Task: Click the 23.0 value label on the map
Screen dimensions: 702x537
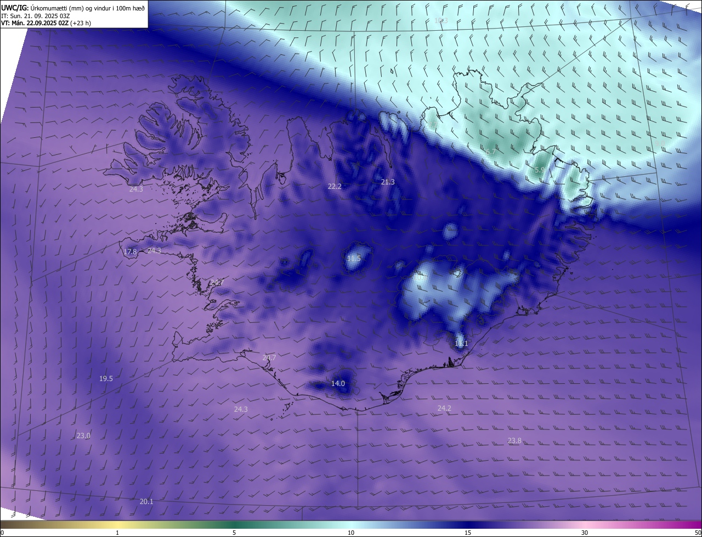Action: coord(83,435)
